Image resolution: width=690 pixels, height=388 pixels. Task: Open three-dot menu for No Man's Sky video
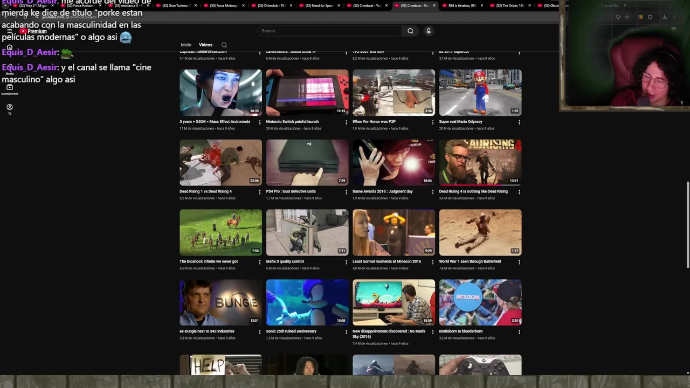[x=432, y=332]
